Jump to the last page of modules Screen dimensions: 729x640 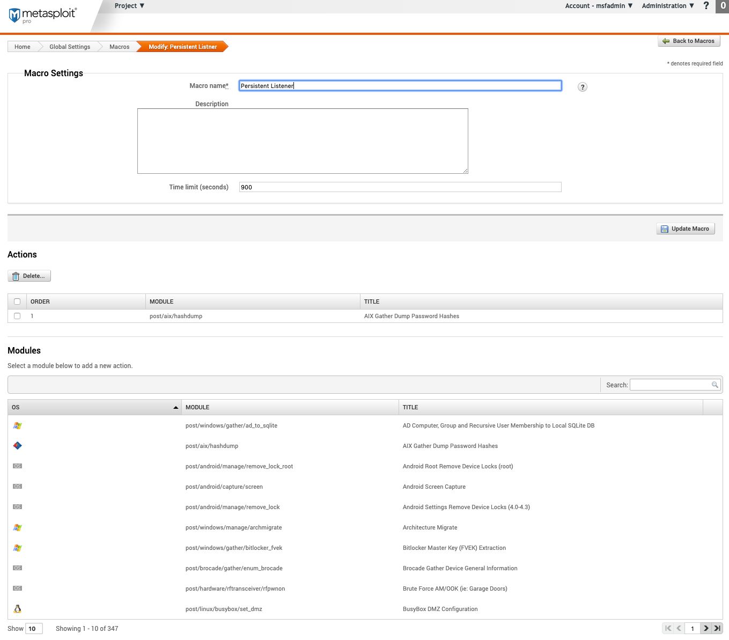point(717,628)
